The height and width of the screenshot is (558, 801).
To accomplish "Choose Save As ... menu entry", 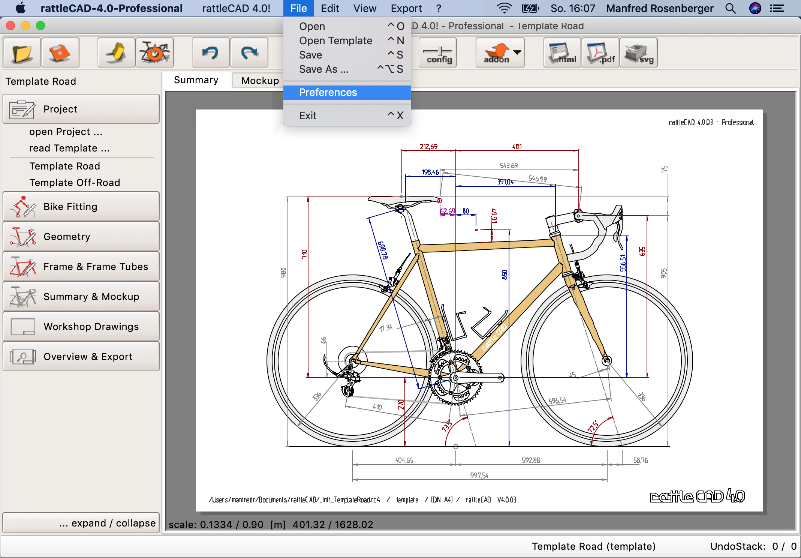I will 347,69.
